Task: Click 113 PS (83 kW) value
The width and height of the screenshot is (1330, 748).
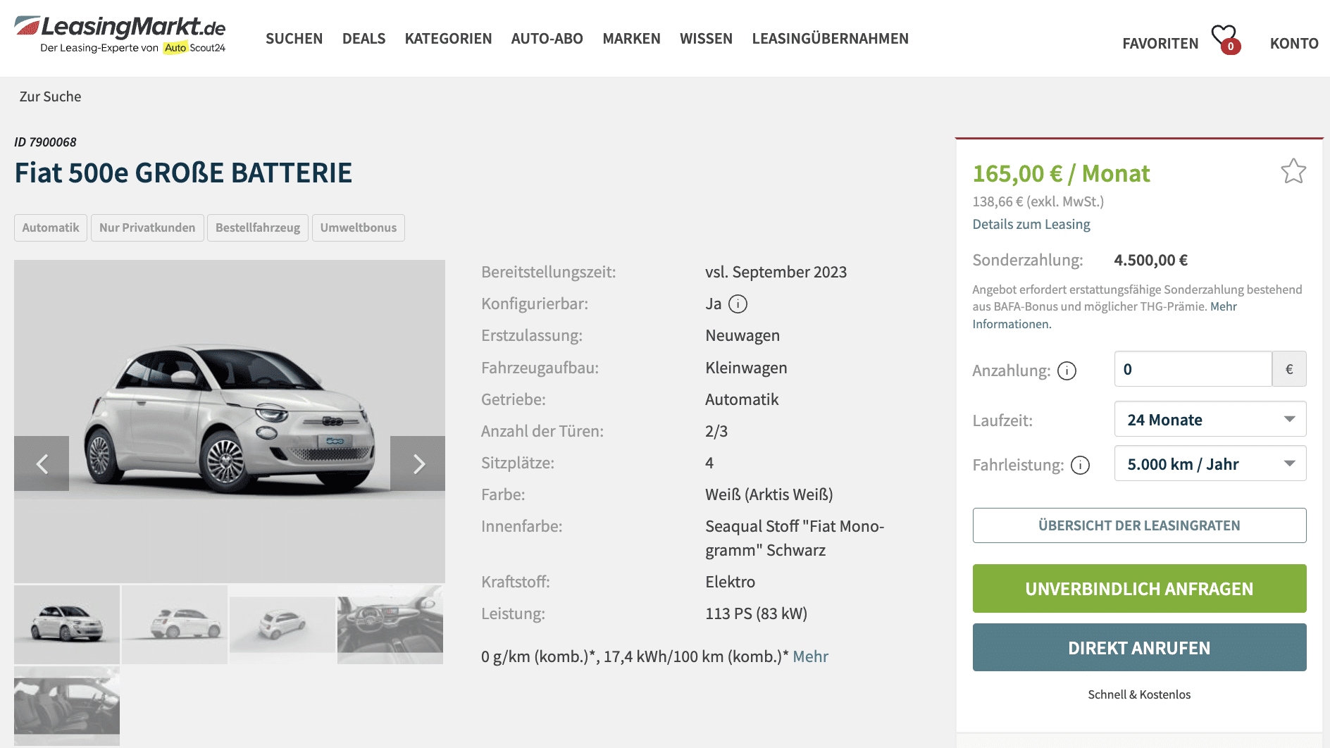Action: coord(756,613)
